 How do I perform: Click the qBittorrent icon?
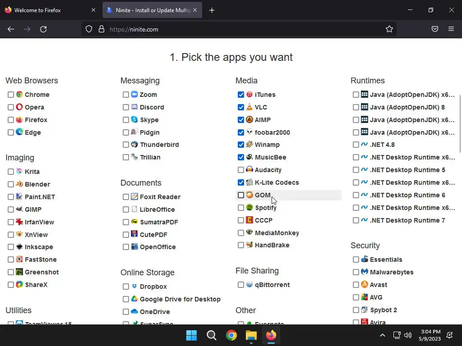249,285
